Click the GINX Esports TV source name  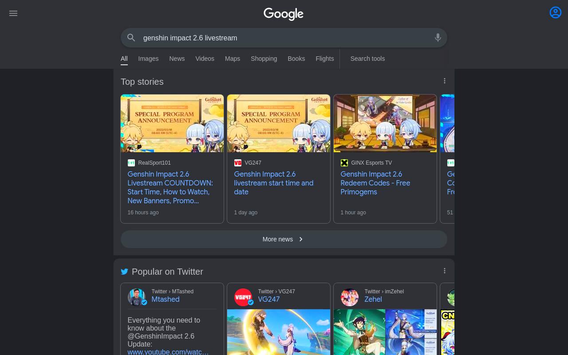tap(371, 163)
